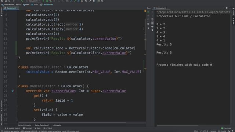Update project from VCS toolbar icon

pyautogui.click(x=71, y=1)
